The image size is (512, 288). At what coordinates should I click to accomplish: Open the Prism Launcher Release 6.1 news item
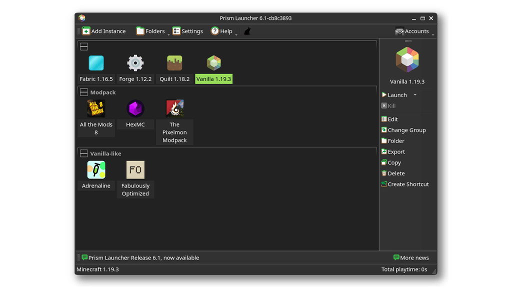[x=140, y=257]
